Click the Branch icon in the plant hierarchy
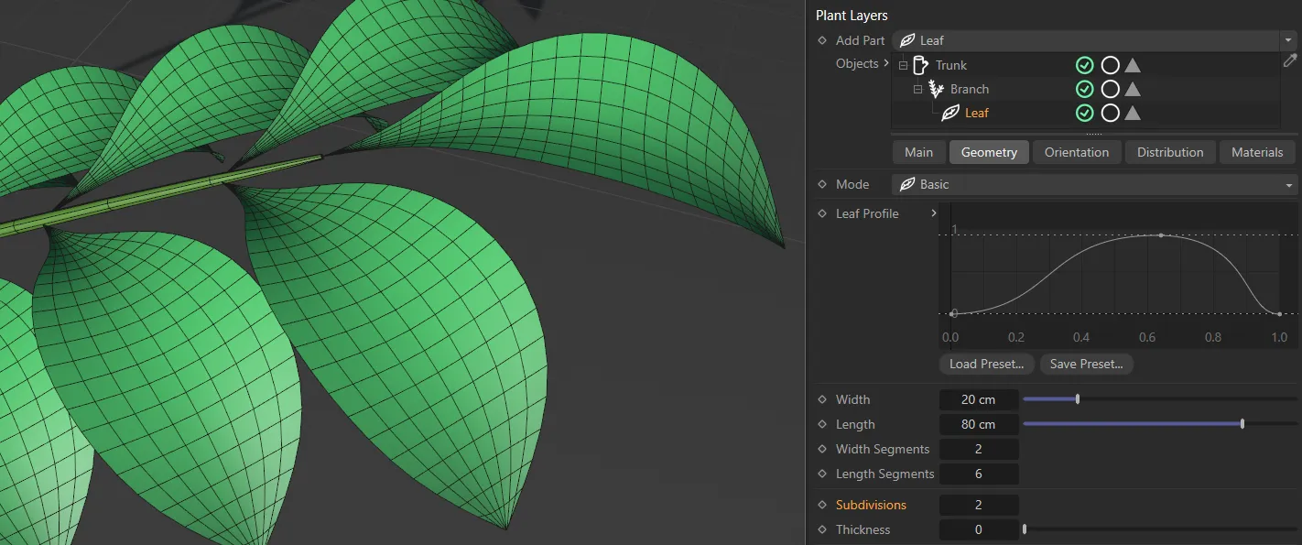Viewport: 1302px width, 545px height. [x=935, y=89]
